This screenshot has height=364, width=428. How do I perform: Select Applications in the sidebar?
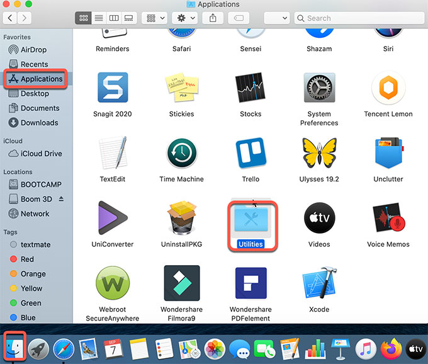[36, 79]
